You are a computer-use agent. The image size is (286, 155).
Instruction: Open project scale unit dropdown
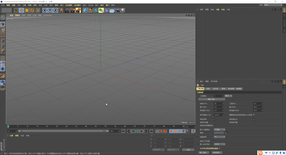[x=228, y=96]
